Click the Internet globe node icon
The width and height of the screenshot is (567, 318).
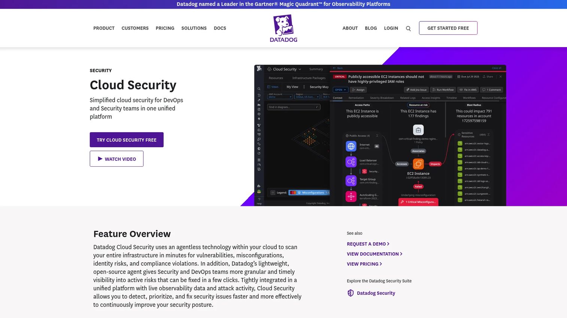[x=351, y=146]
